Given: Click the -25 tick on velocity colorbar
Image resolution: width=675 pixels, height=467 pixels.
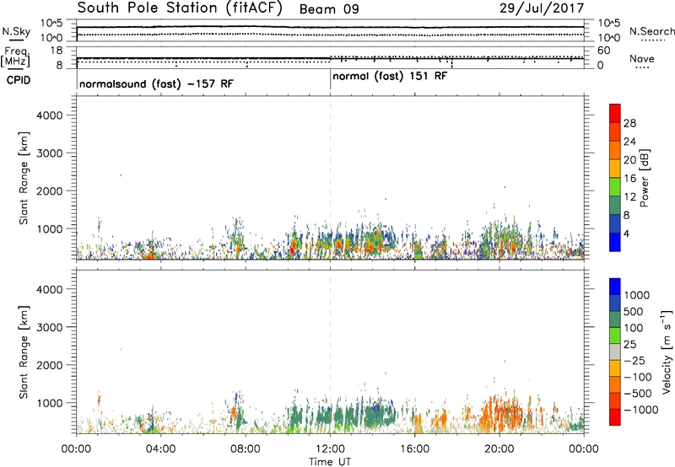Looking at the screenshot, I should tap(634, 360).
